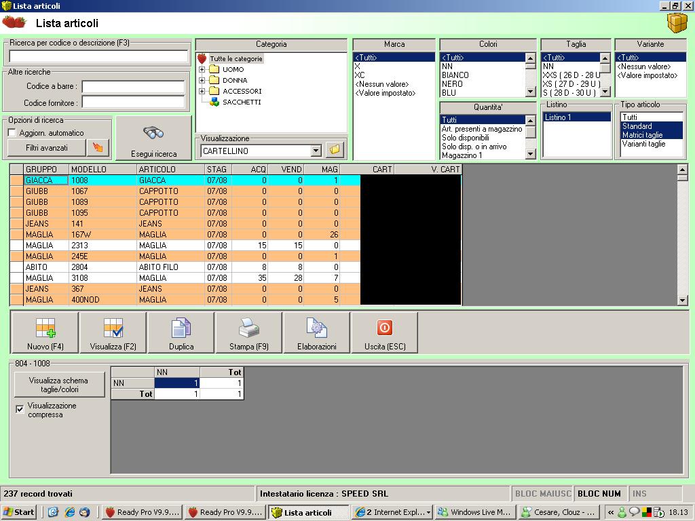Expand the DONNA tree node

(x=202, y=80)
